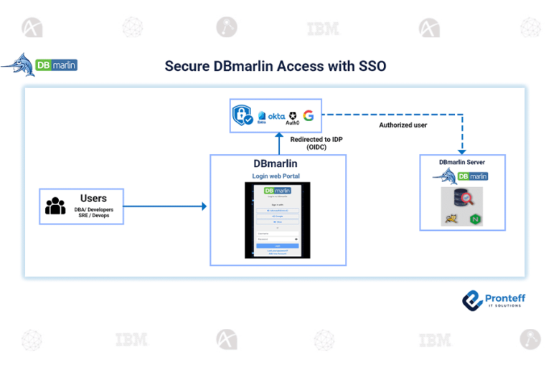Click the Tomcat cat icon
This screenshot has height=367, width=551.
coord(451,219)
